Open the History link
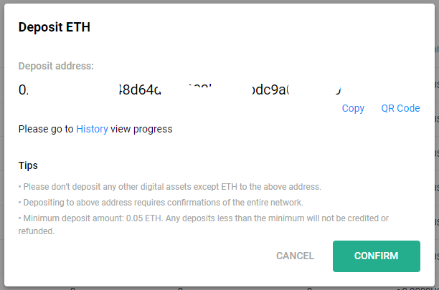This screenshot has height=290, width=439. point(92,129)
